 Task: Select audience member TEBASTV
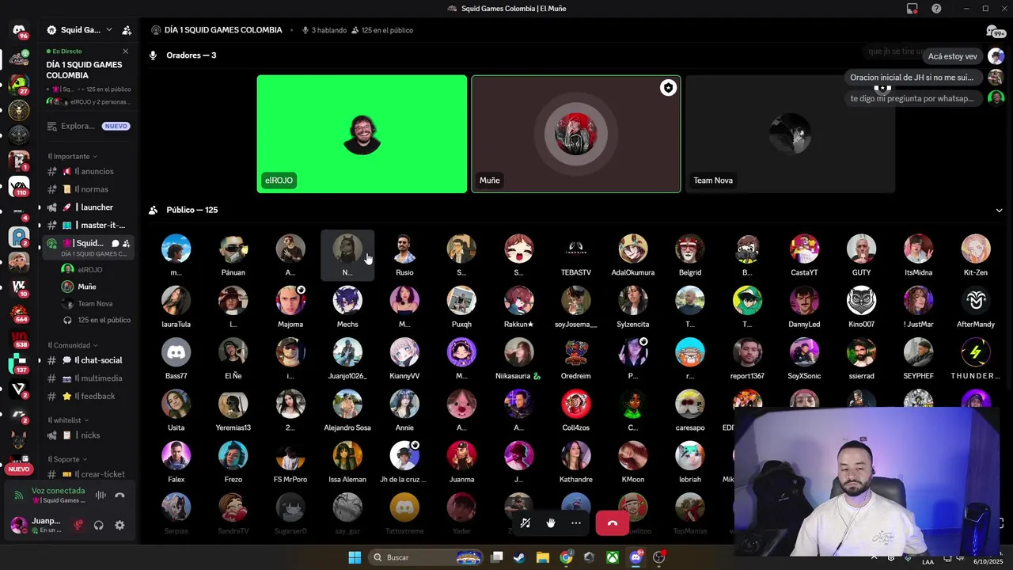576,255
